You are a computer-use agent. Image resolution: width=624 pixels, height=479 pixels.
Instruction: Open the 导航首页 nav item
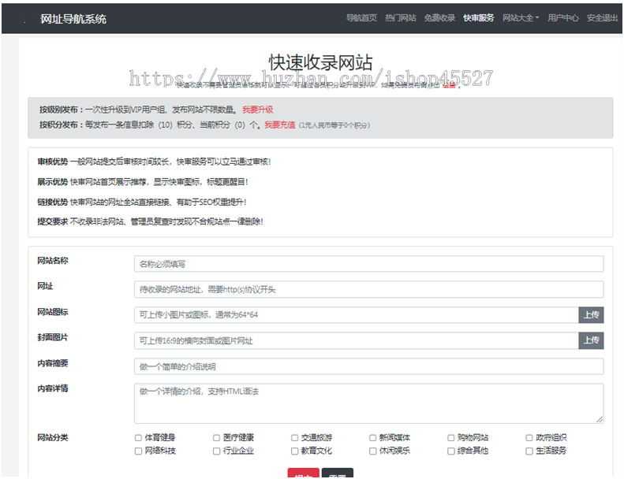coord(361,18)
